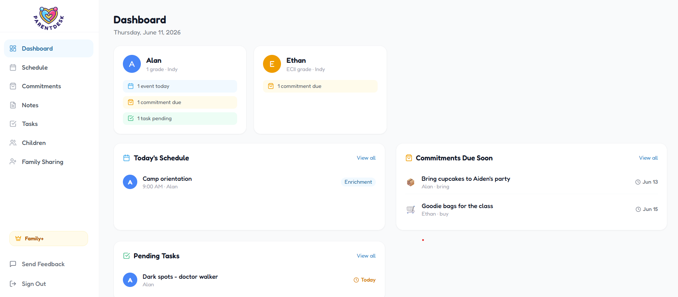The height and width of the screenshot is (297, 678).
Task: Click check icon in '1 task pending' chip
Action: click(131, 118)
